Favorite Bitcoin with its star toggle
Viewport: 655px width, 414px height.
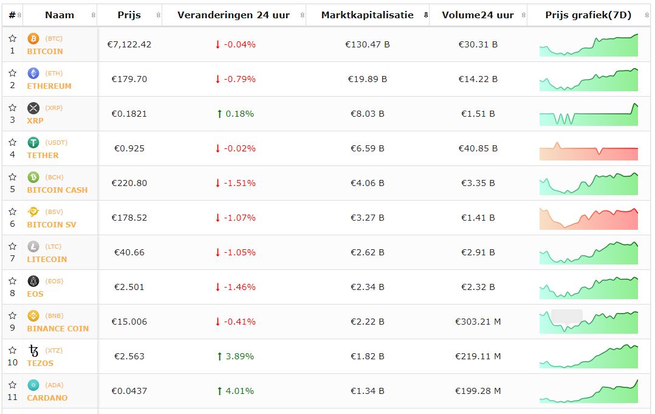[x=13, y=39]
